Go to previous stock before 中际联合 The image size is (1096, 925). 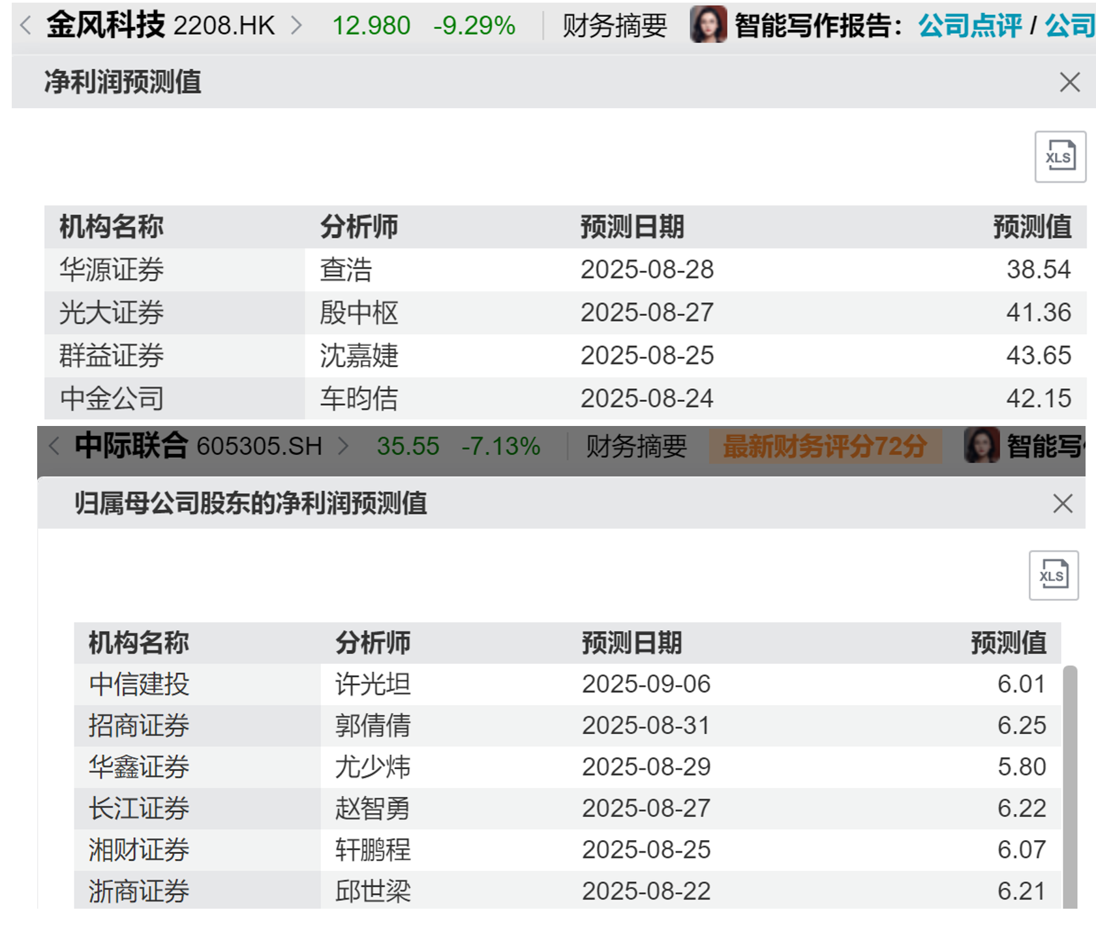click(x=55, y=446)
